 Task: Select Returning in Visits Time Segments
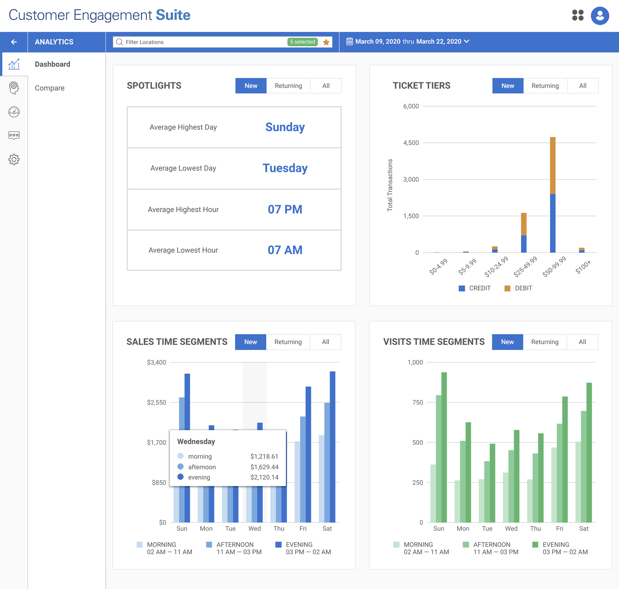point(545,342)
